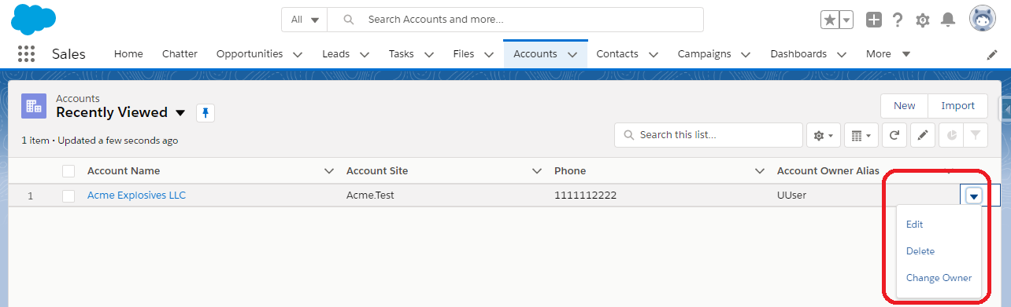
Task: Click the show filters funnel icon
Action: pos(976,135)
